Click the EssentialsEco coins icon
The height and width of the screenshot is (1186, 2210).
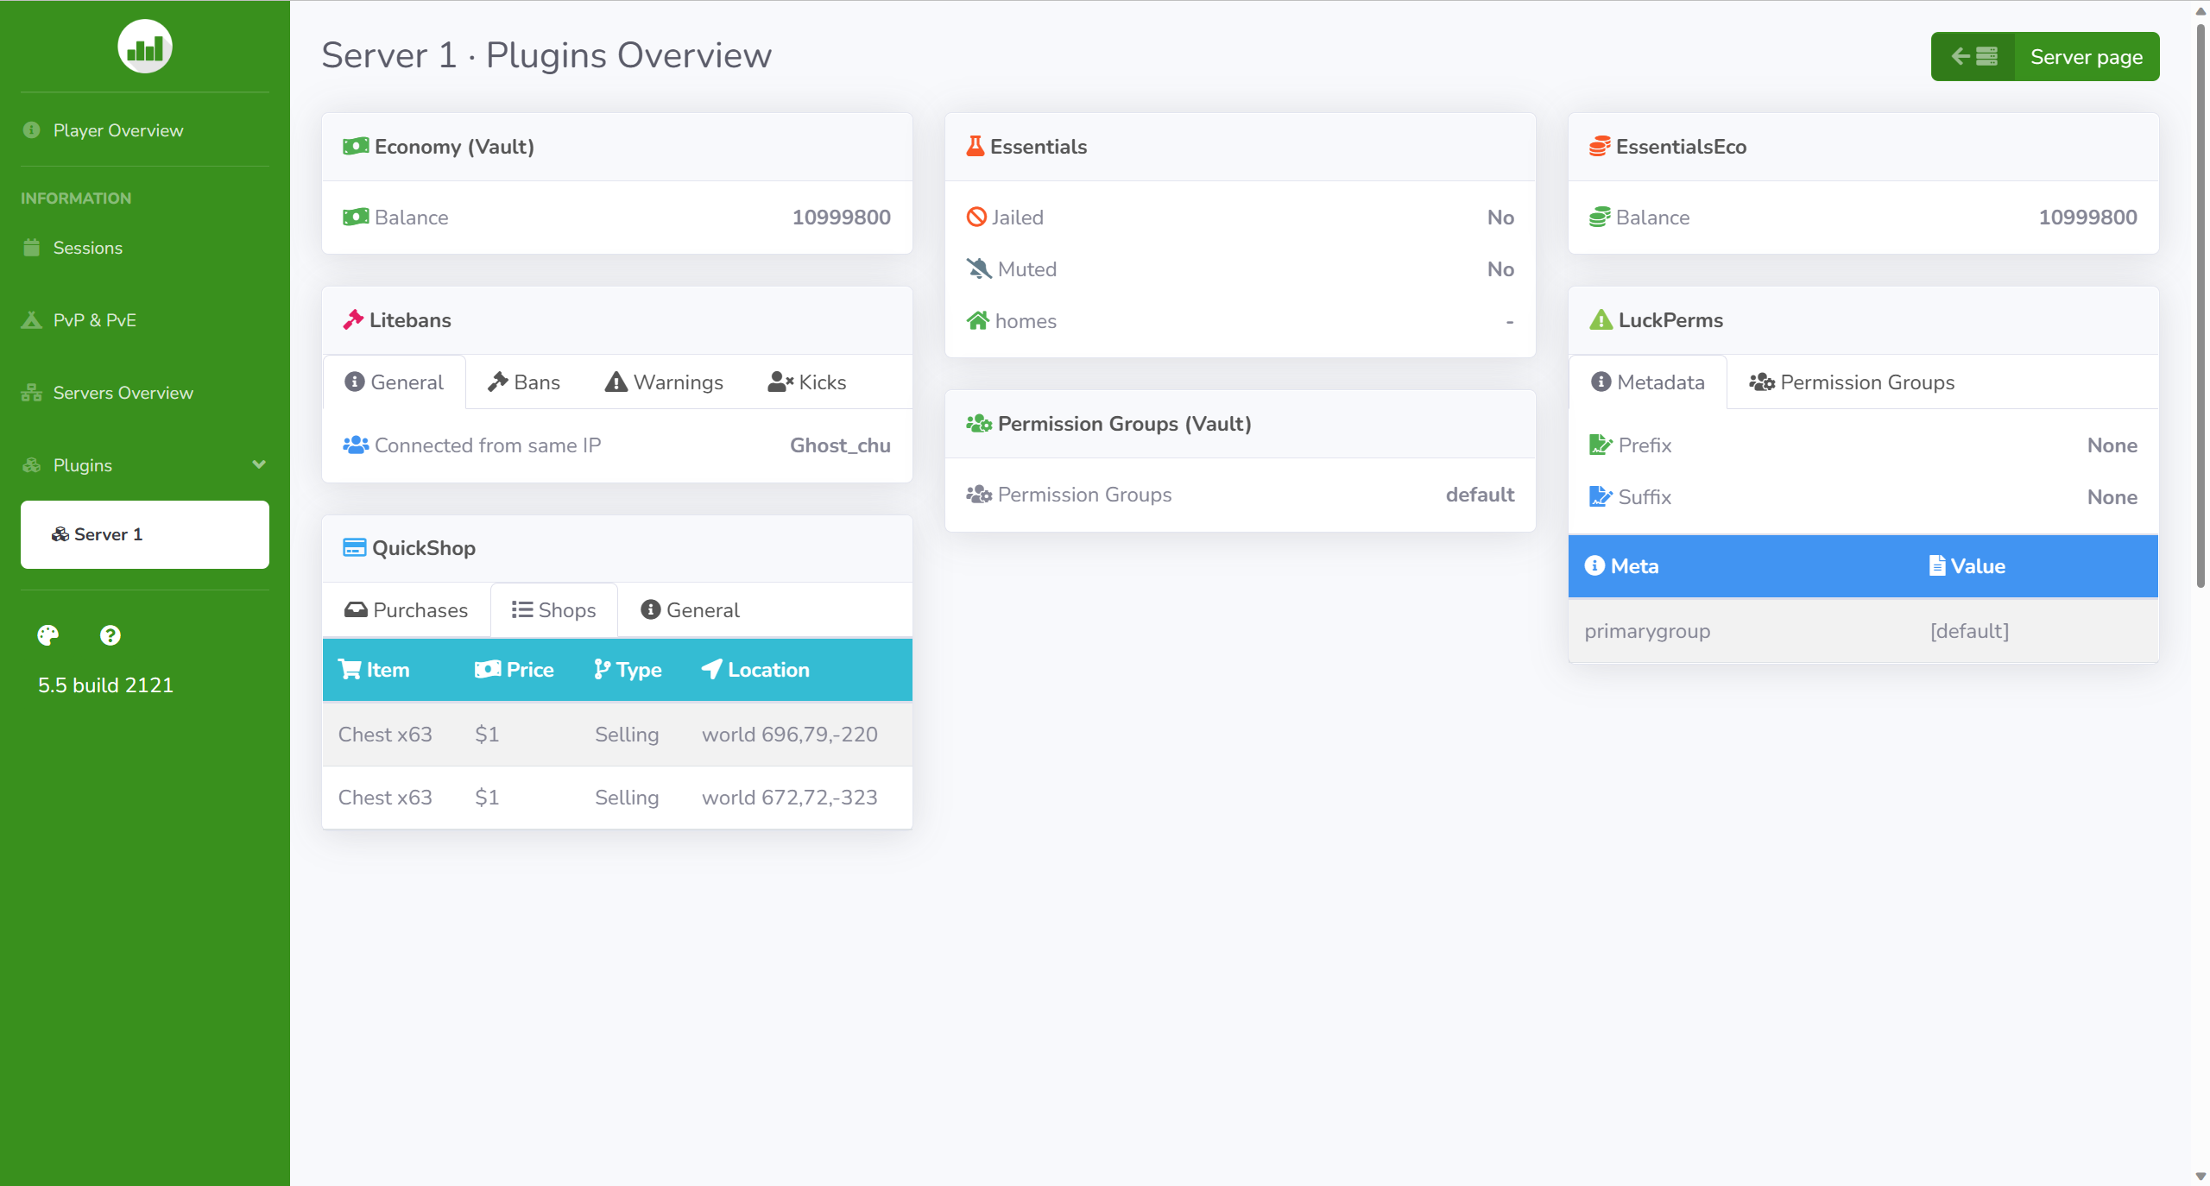[x=1599, y=147]
